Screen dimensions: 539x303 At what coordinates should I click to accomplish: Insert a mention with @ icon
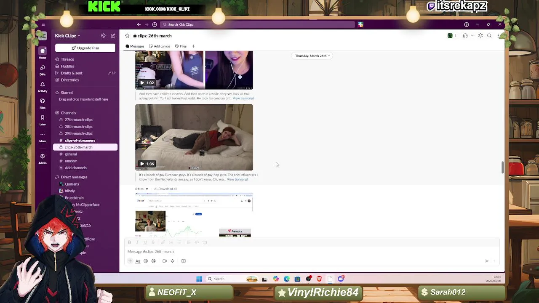tap(154, 261)
